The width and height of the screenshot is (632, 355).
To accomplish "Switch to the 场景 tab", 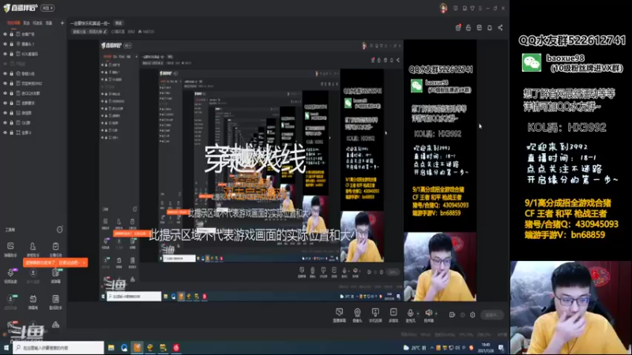I will coord(49,24).
